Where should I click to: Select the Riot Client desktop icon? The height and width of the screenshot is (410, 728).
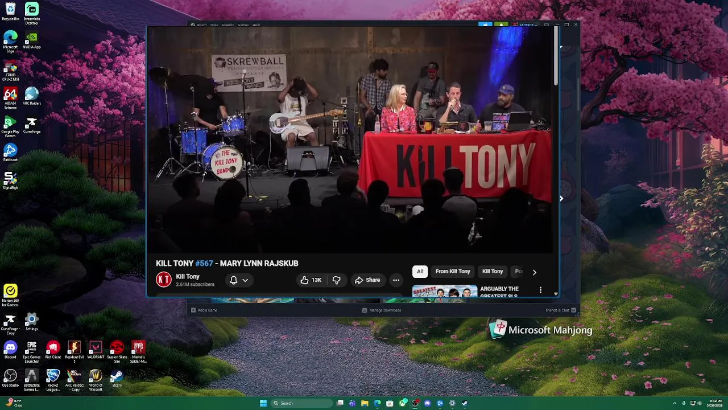(53, 350)
